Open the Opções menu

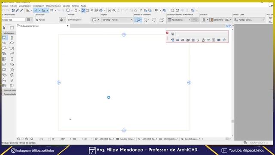[x=66, y=6]
